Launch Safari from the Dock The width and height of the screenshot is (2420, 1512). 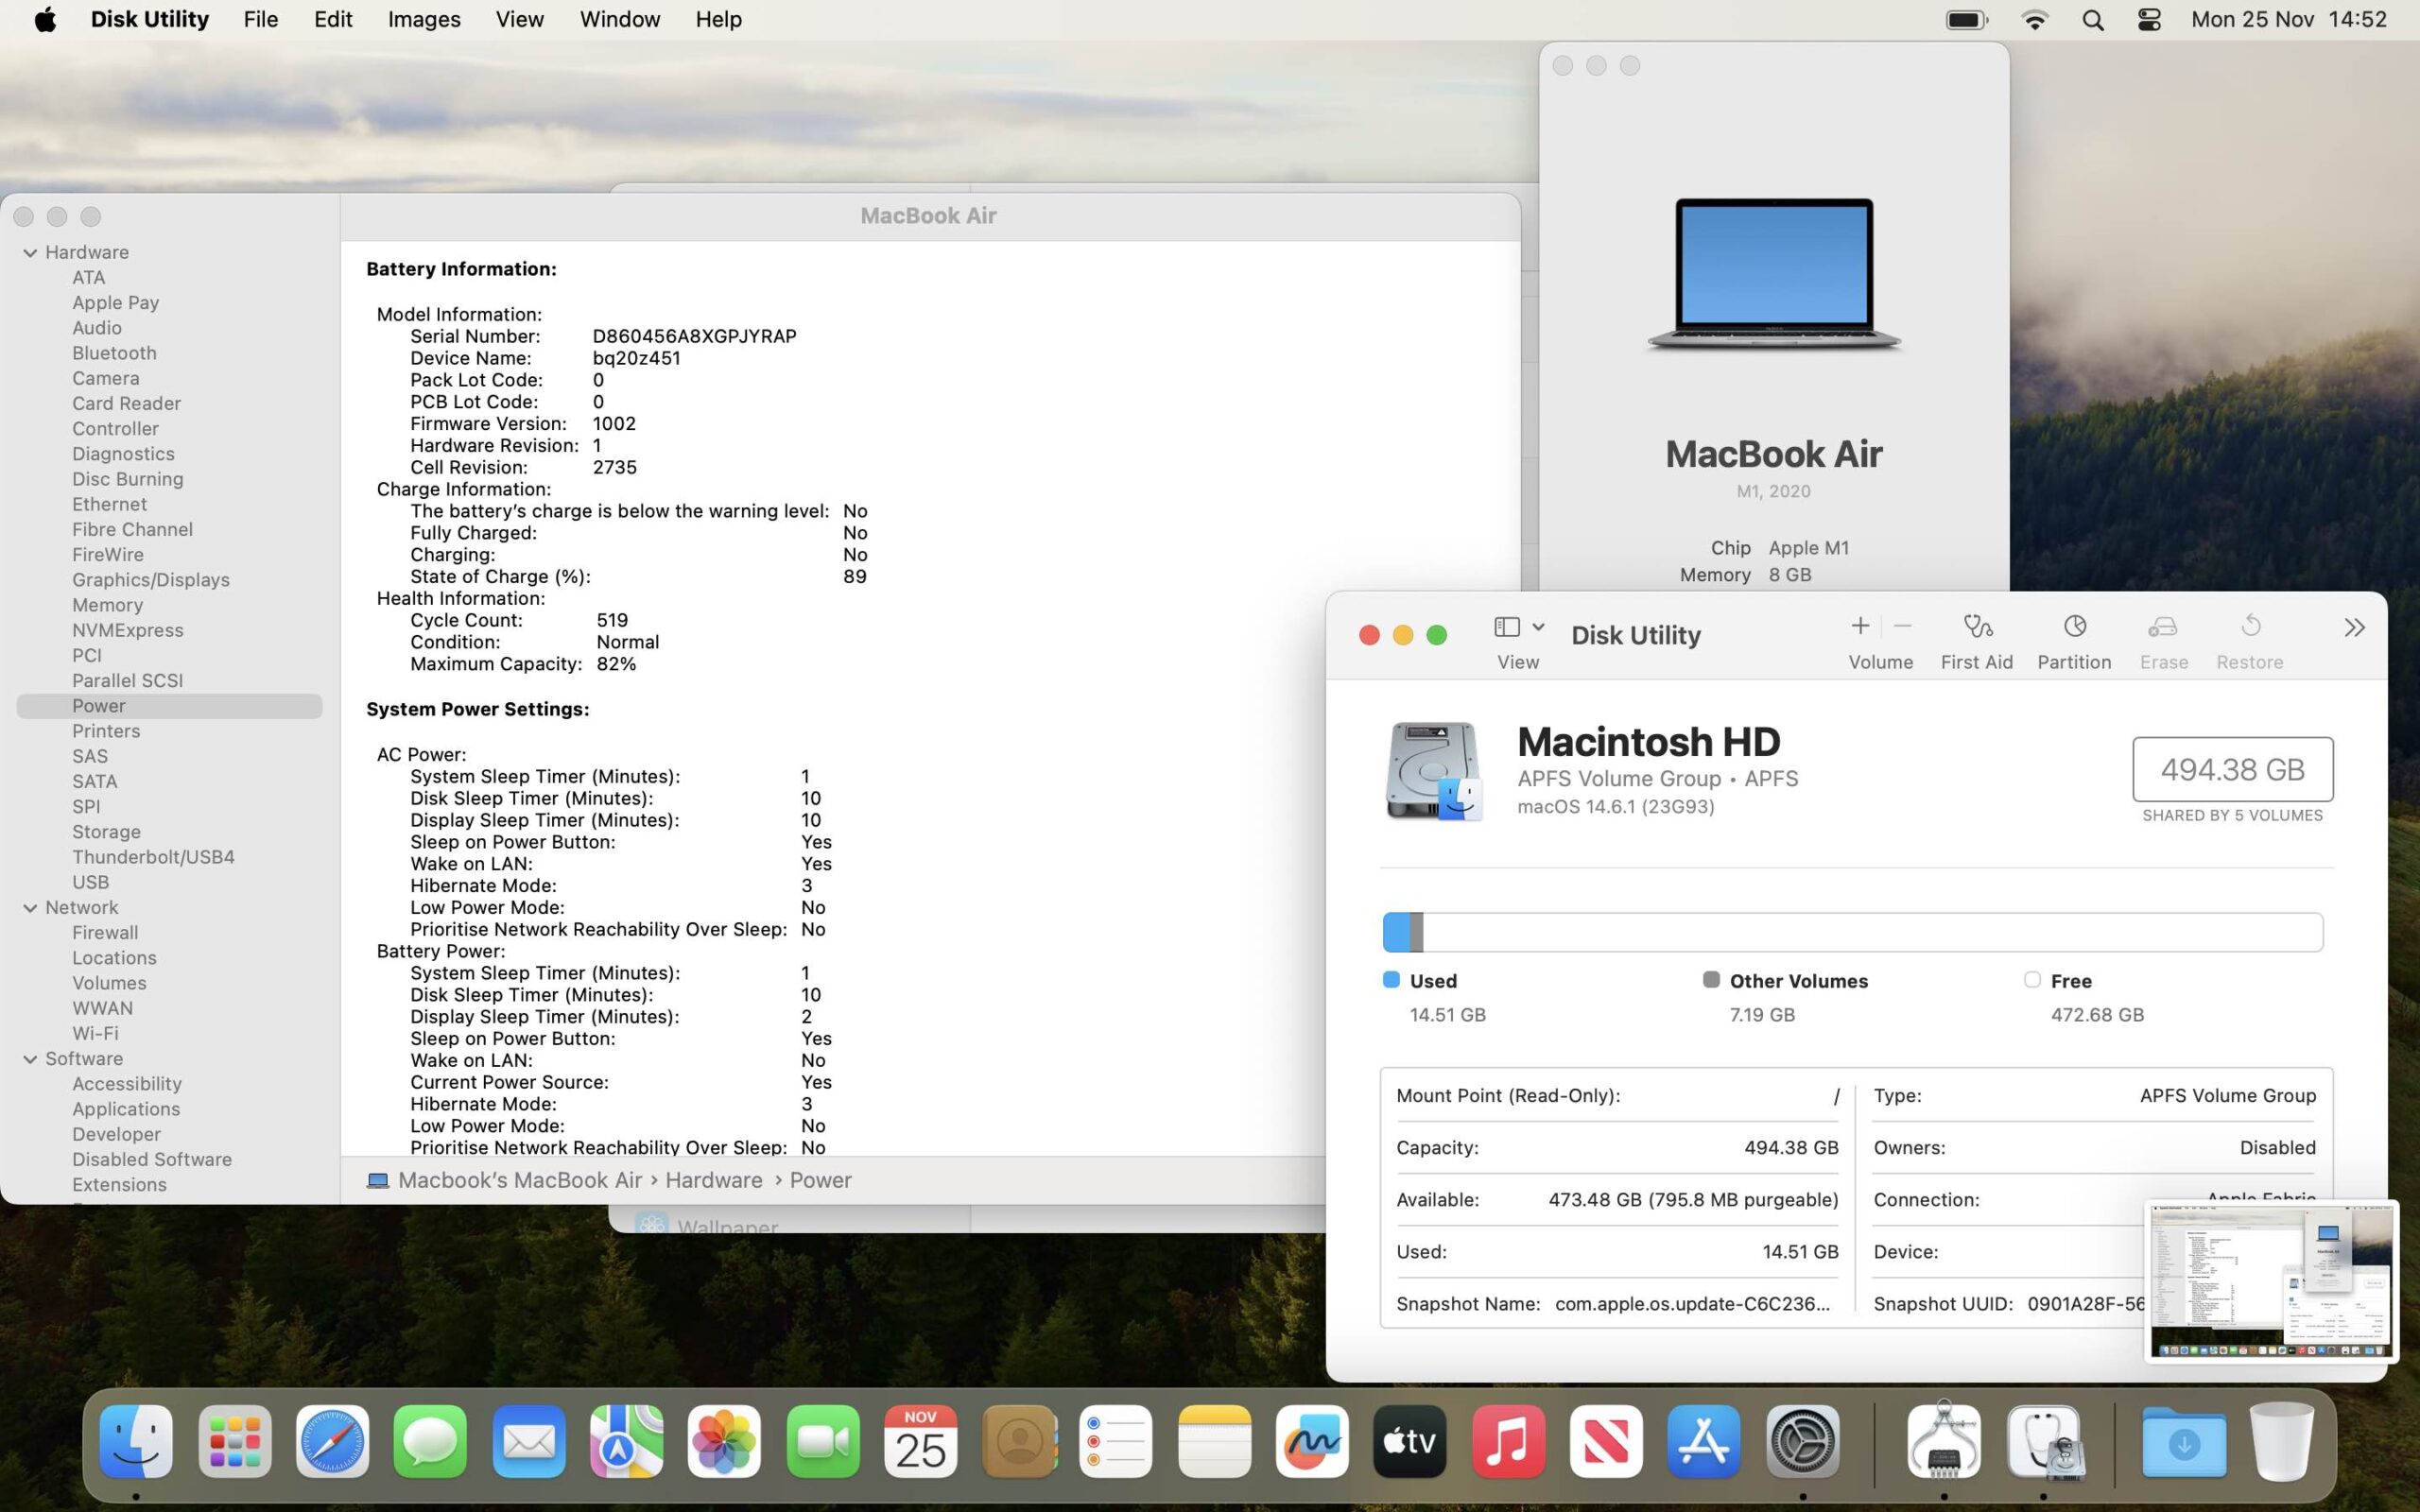click(x=332, y=1441)
